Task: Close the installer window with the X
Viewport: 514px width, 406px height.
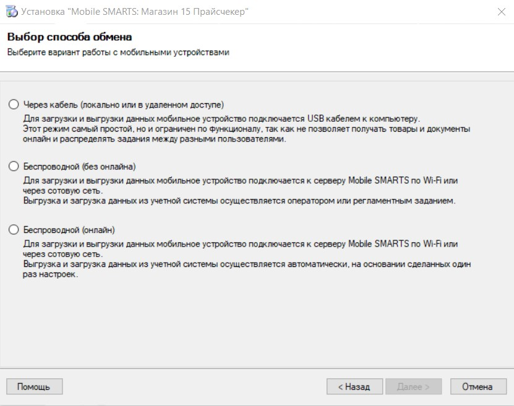Action: pyautogui.click(x=501, y=12)
